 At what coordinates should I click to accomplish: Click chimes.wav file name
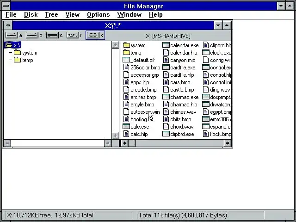point(183,112)
